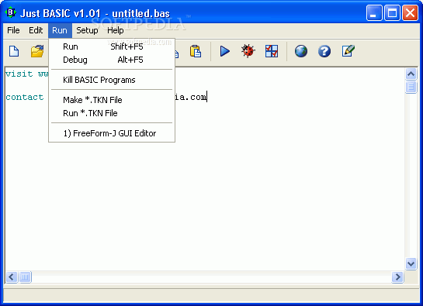
Task: Open the Setup menu
Action: pos(87,30)
